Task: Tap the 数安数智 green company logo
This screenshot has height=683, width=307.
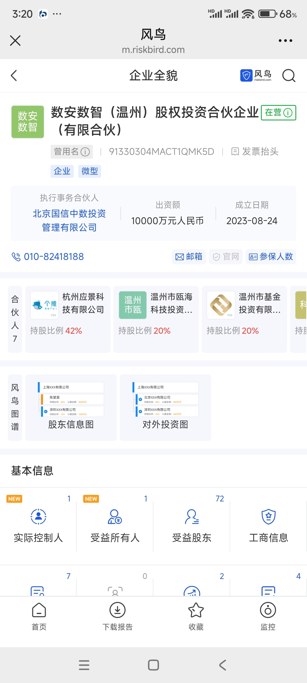Action: point(27,122)
